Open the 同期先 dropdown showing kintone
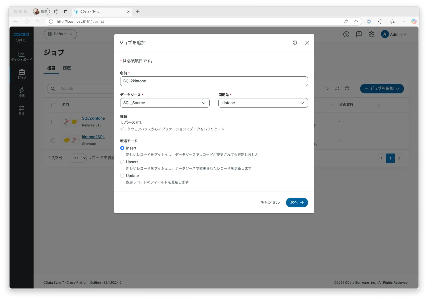Screen dimensions: 428x300 click(263, 103)
